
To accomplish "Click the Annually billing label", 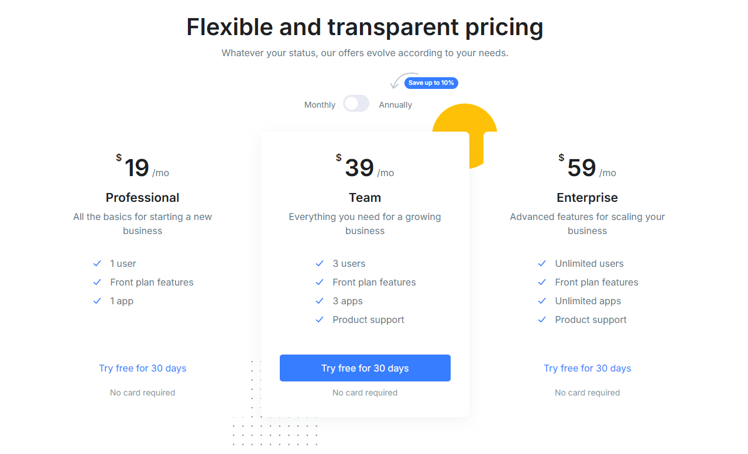I will coord(396,104).
